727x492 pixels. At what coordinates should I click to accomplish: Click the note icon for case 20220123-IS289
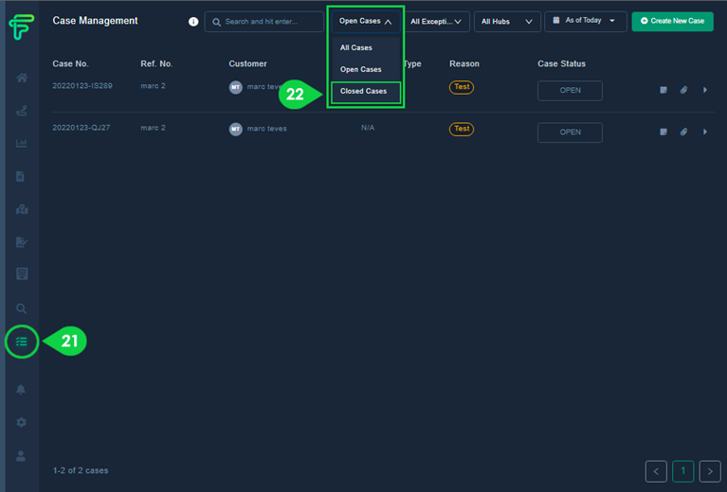[663, 91]
